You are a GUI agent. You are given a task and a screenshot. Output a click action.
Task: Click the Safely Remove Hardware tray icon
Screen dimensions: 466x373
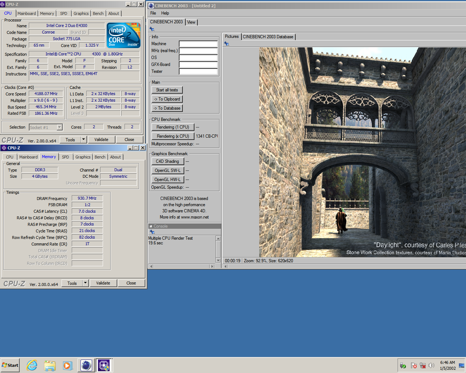click(x=403, y=365)
